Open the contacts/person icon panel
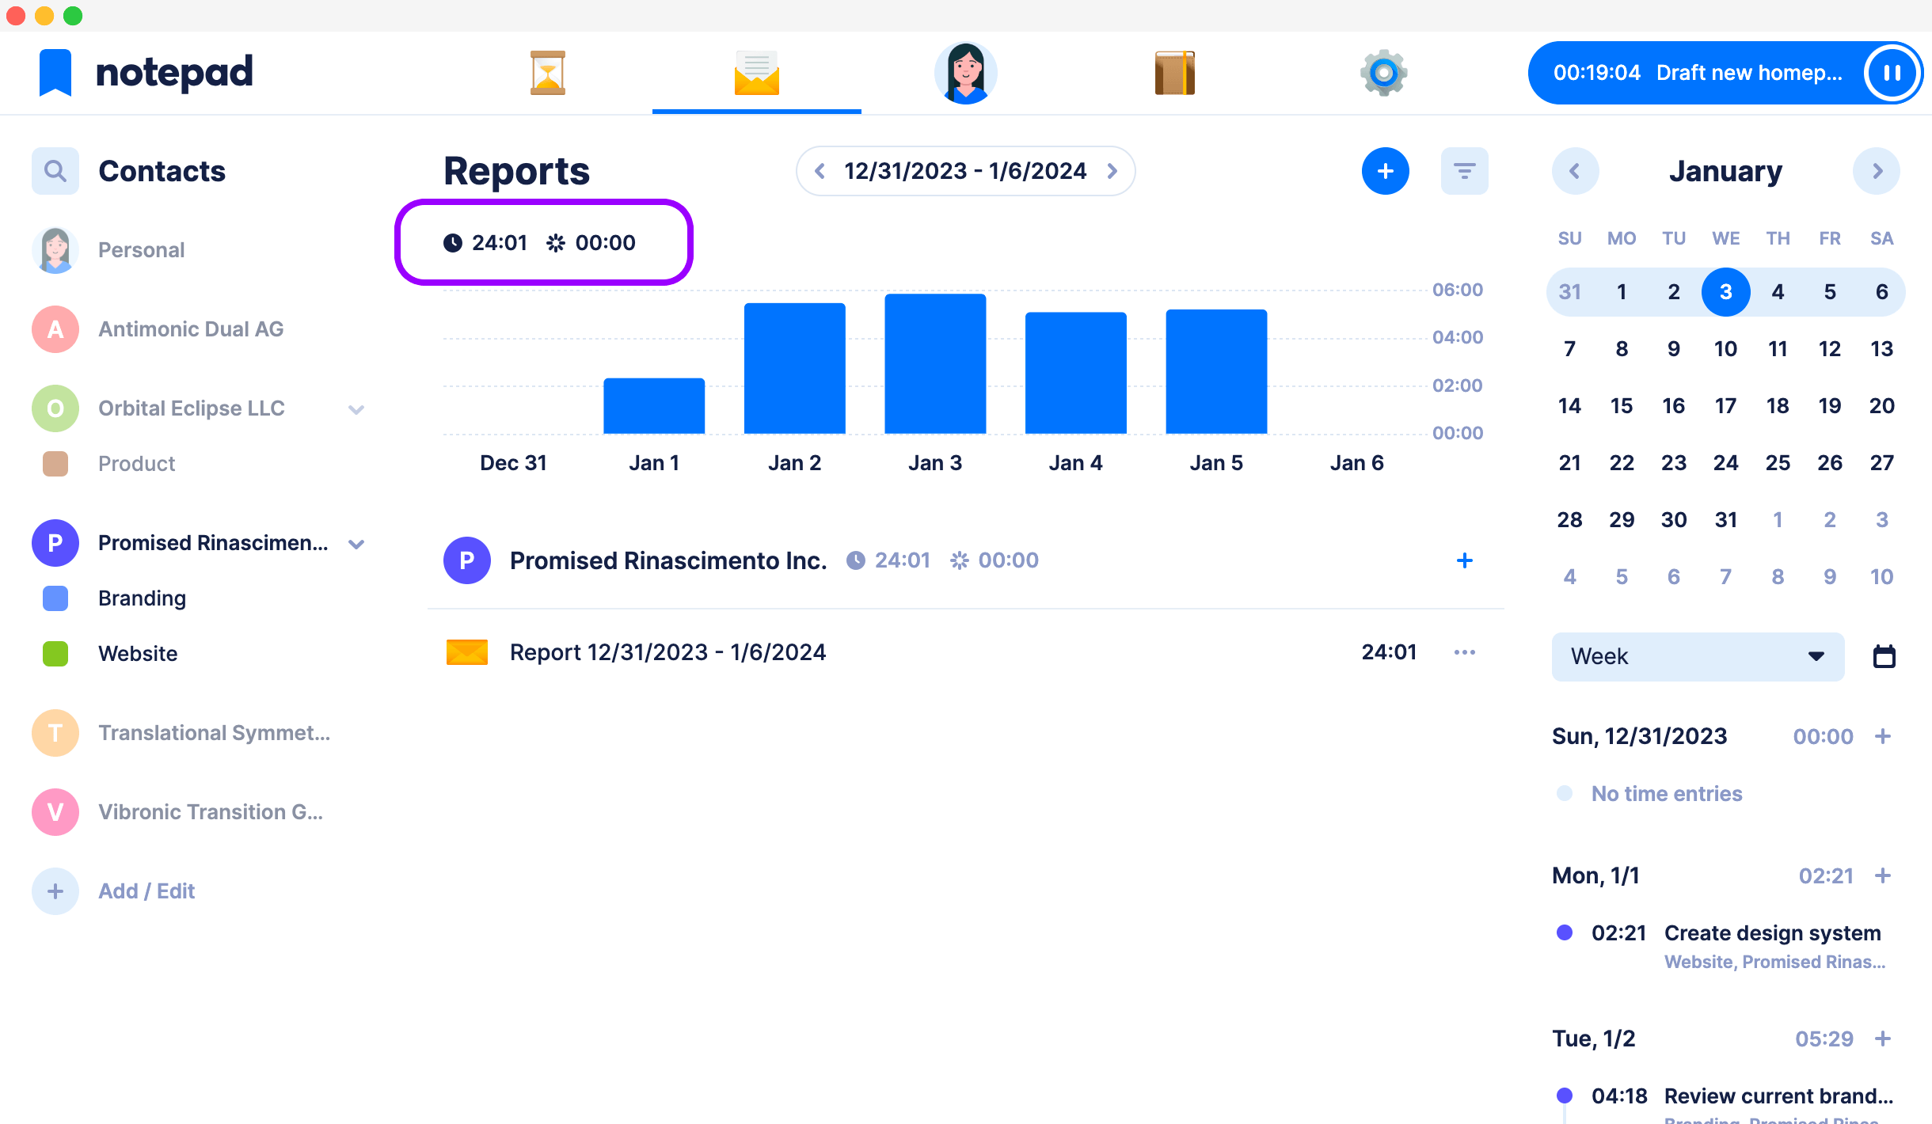The width and height of the screenshot is (1932, 1124). tap(966, 74)
